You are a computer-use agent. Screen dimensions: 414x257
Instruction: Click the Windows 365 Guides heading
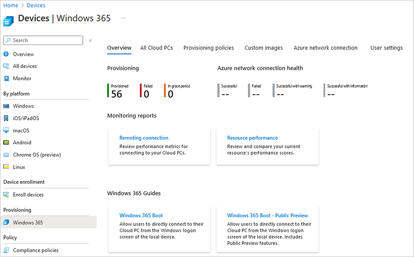pyautogui.click(x=134, y=193)
